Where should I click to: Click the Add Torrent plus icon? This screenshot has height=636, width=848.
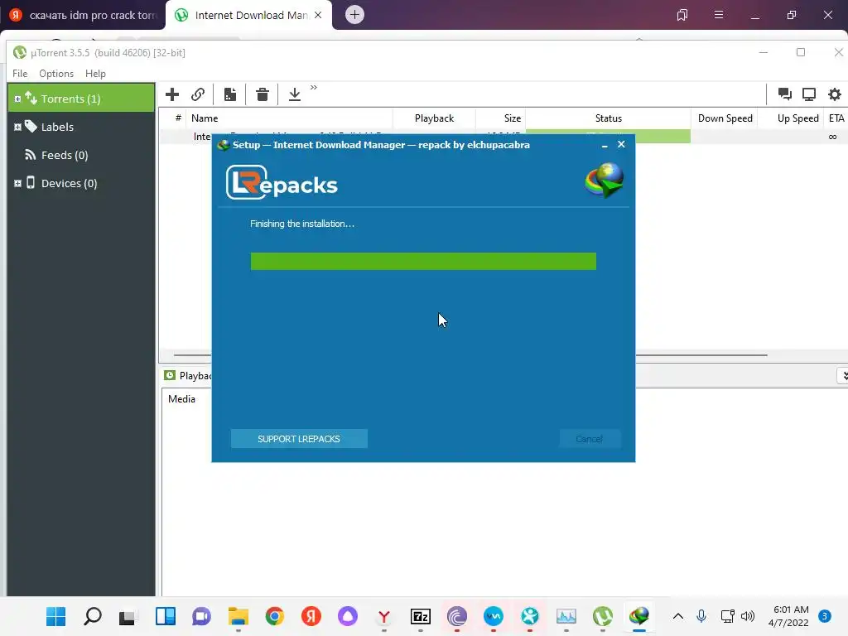(x=172, y=94)
